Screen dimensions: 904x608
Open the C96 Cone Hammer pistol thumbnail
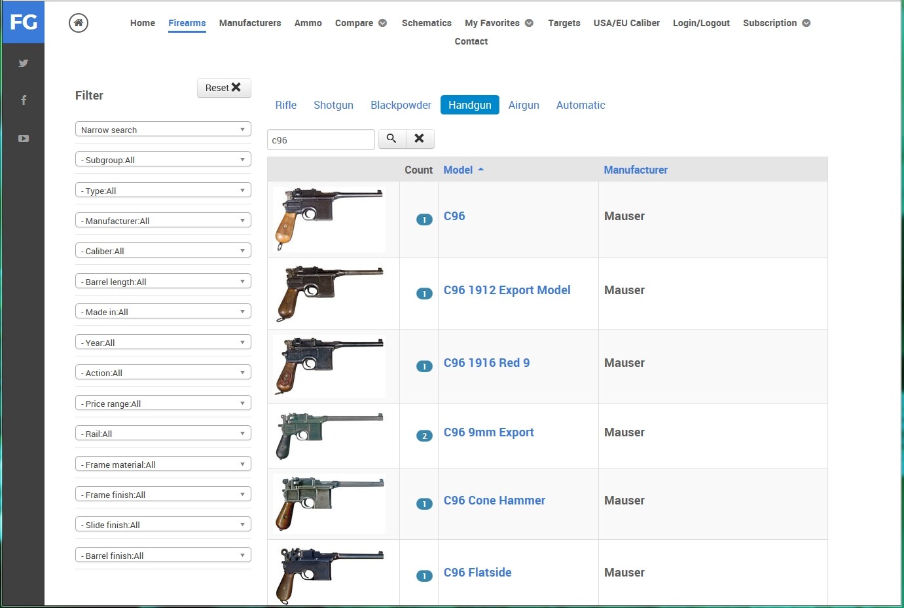coord(329,504)
